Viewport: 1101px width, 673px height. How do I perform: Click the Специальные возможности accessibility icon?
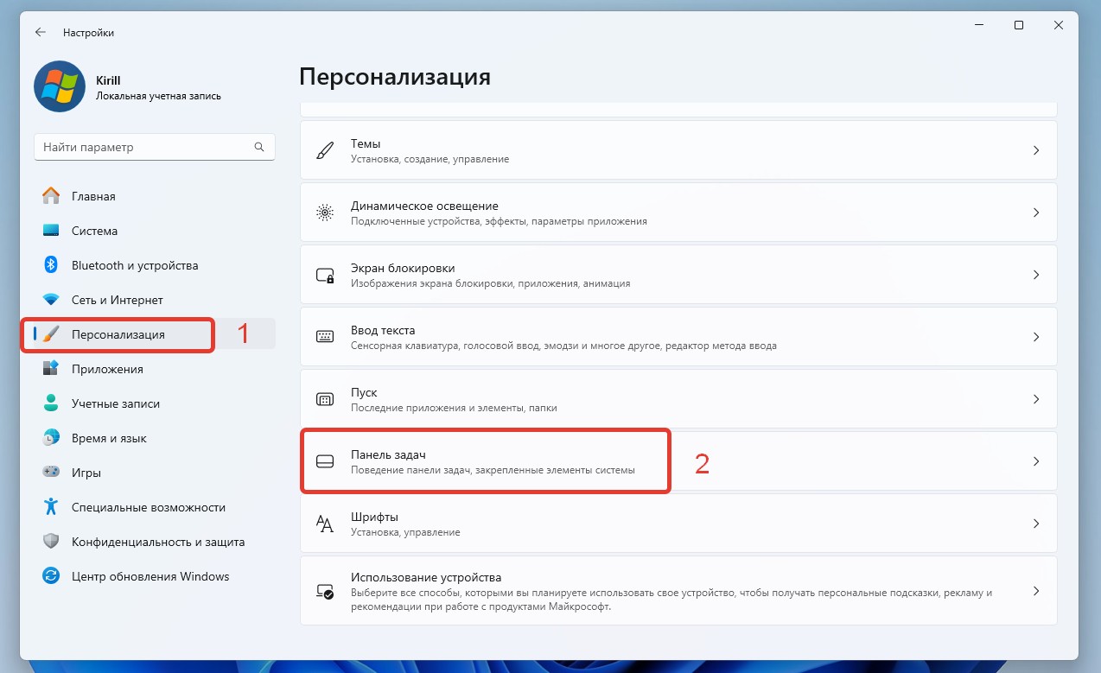(51, 507)
